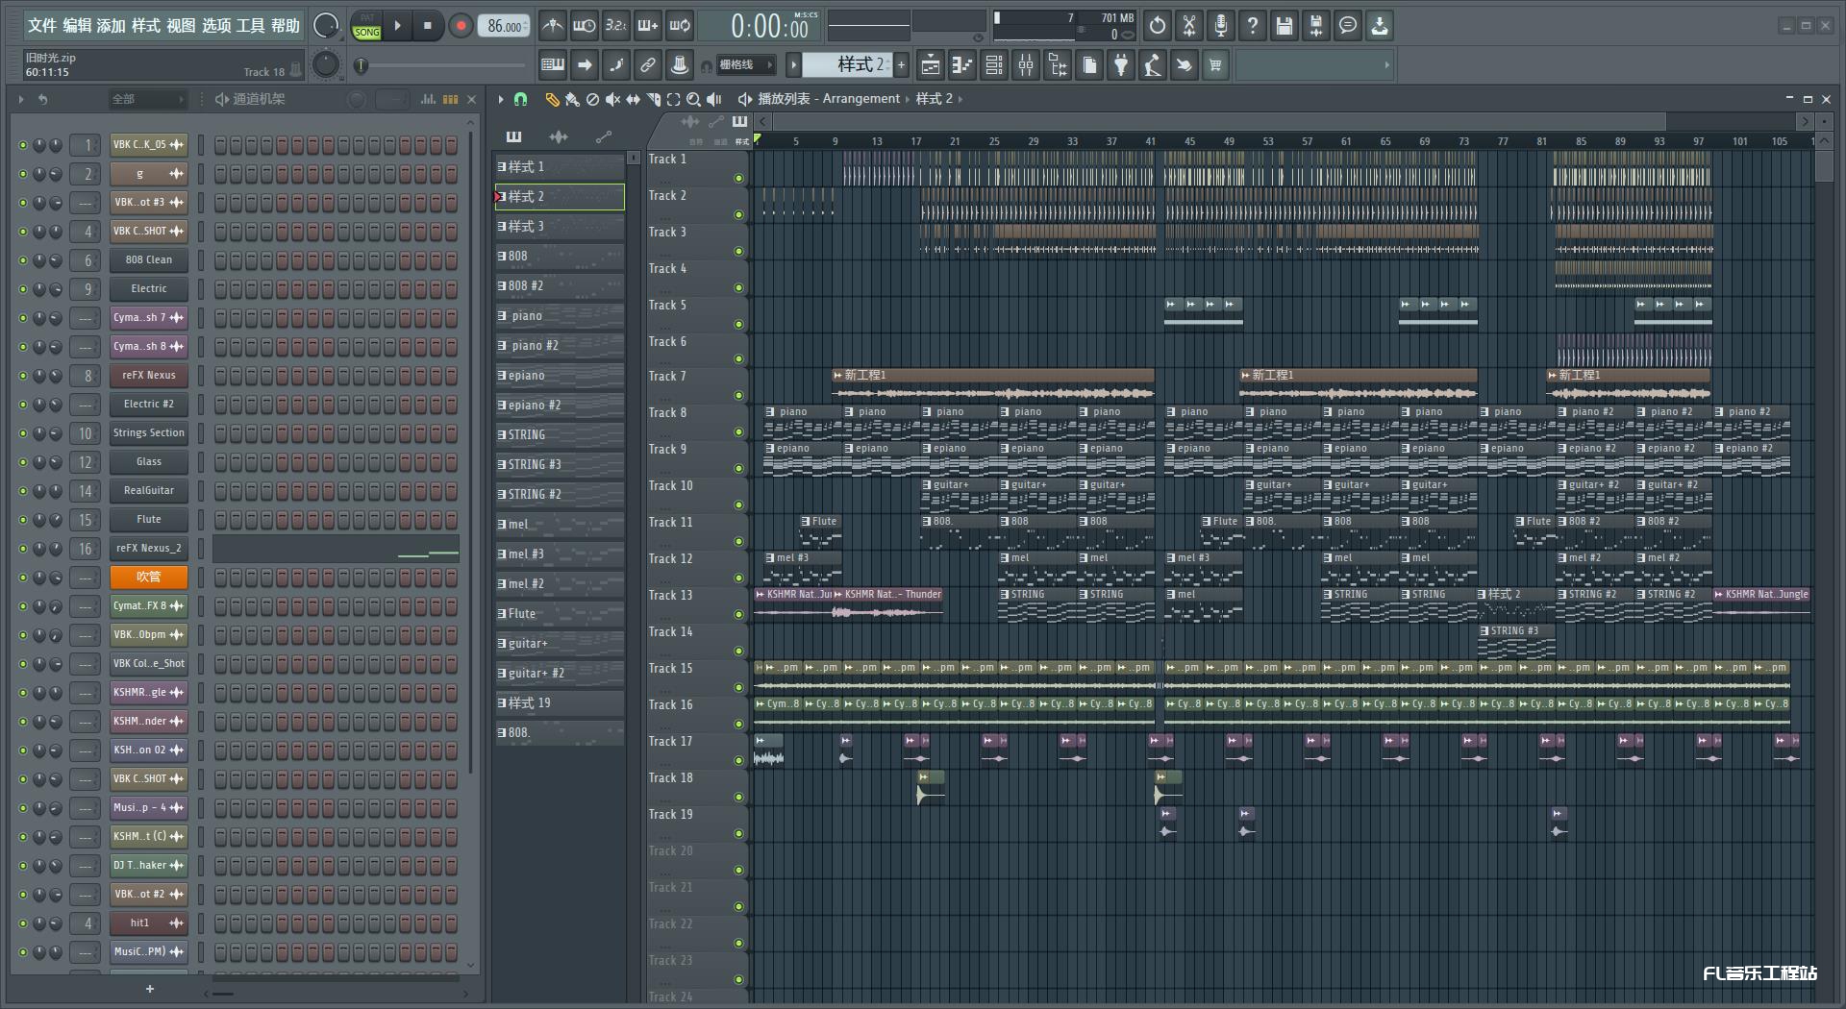Screen dimensions: 1846x1009
Task: Open undo history icon
Action: pos(1158,26)
